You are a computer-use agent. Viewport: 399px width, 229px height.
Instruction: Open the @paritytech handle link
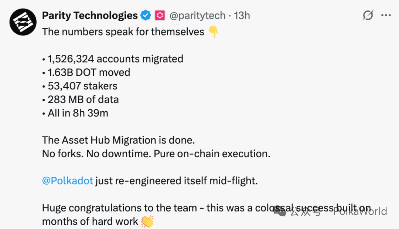tap(197, 16)
